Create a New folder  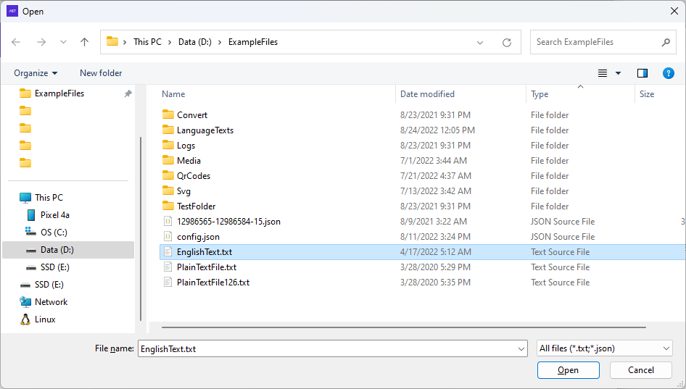pos(101,73)
